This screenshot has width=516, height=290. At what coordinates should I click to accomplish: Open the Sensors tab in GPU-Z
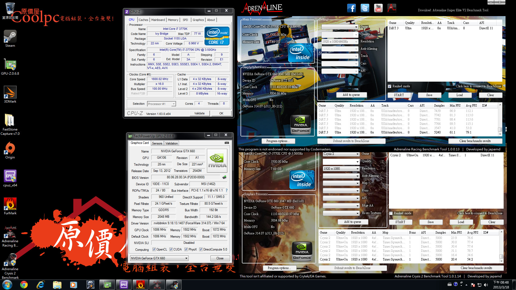(157, 143)
